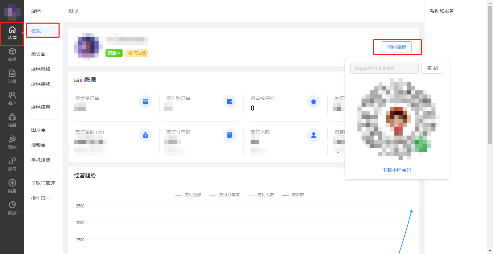Toggle 支付金额 series in chart legend

pos(188,195)
